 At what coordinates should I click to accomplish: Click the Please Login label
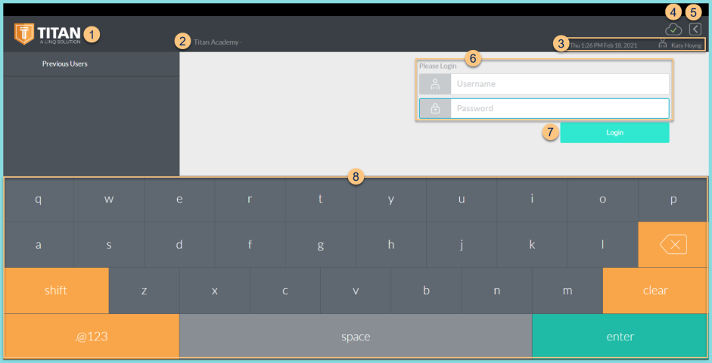click(x=438, y=66)
